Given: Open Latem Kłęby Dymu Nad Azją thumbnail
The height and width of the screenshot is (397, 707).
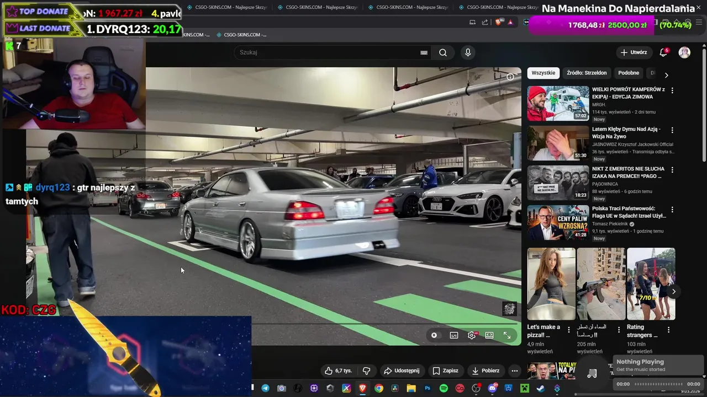Looking at the screenshot, I should click(x=558, y=143).
